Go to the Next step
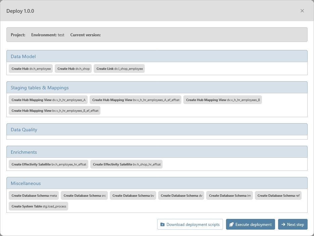The height and width of the screenshot is (236, 314). click(x=293, y=225)
